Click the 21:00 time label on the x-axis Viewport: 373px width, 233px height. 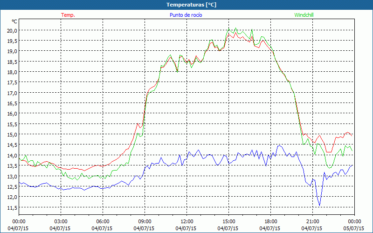point(312,221)
